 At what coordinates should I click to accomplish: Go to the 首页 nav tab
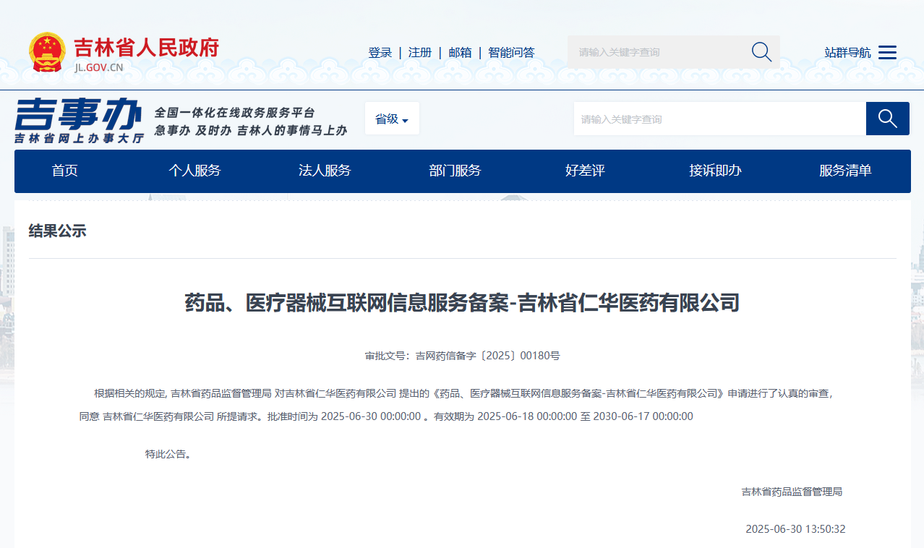coord(64,171)
